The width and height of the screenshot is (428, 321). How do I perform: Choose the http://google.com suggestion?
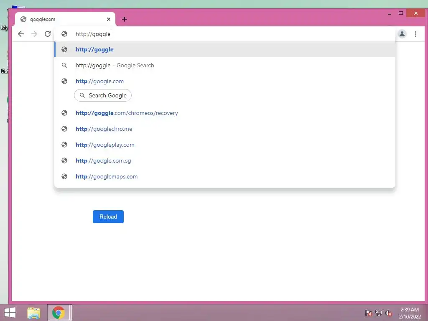[225, 81]
